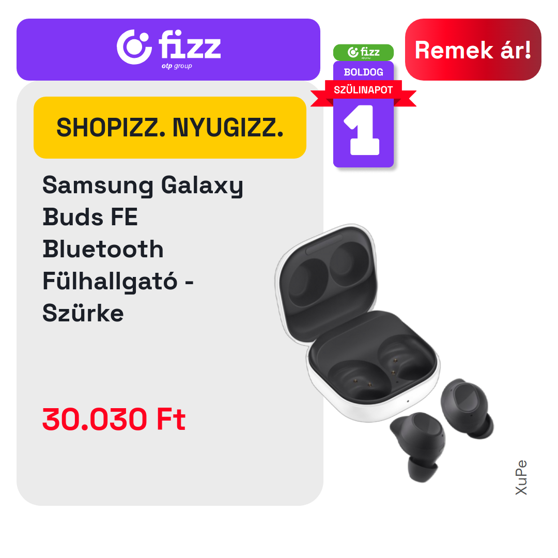Click the green fizz tag on birthday badge
Image resolution: width=558 pixels, height=558 pixels.
[x=363, y=52]
